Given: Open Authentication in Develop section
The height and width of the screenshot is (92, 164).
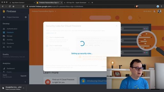Looking at the screenshot, I should (x=12, y=29).
